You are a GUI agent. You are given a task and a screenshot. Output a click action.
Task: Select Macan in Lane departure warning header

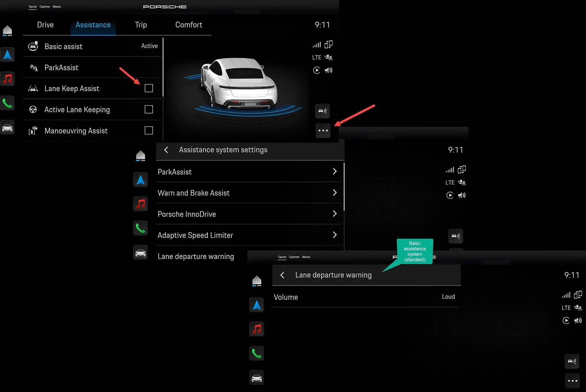[x=306, y=257]
